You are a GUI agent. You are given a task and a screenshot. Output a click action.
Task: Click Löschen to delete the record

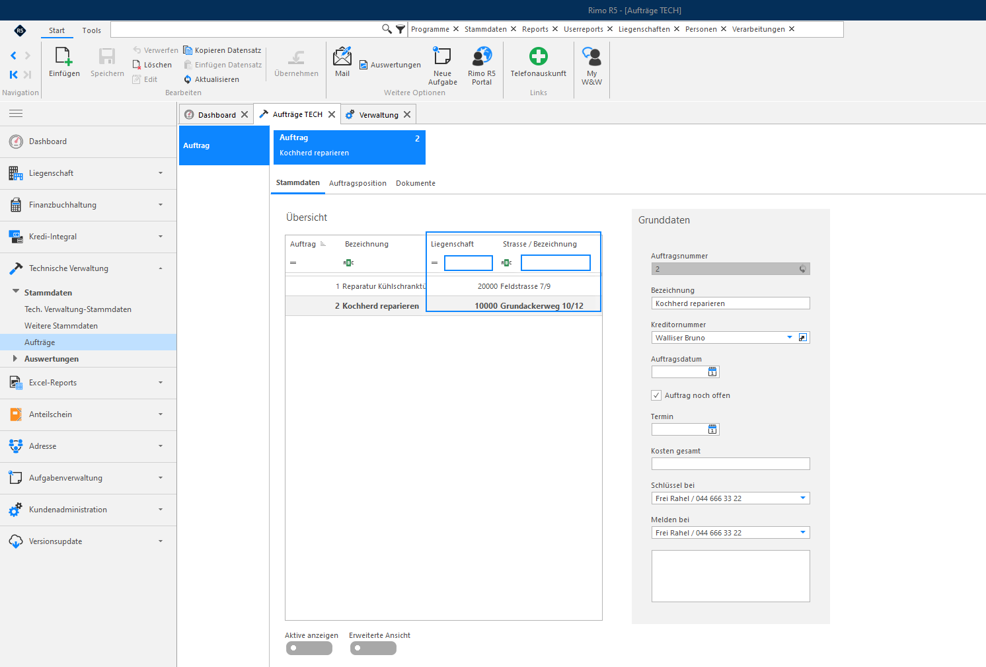pos(152,65)
